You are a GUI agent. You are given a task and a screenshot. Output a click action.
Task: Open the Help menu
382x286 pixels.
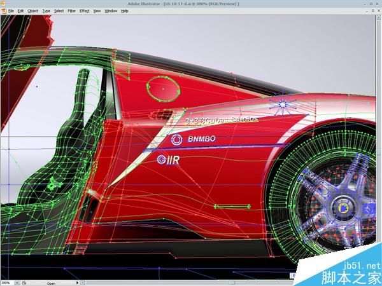coord(125,11)
